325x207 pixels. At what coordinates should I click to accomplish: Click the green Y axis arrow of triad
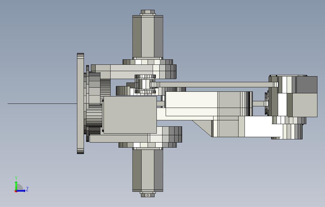16,185
